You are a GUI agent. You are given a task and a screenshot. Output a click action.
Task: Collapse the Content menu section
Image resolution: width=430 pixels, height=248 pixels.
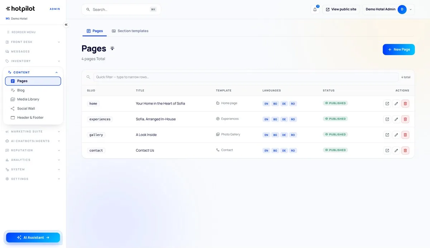(x=33, y=72)
